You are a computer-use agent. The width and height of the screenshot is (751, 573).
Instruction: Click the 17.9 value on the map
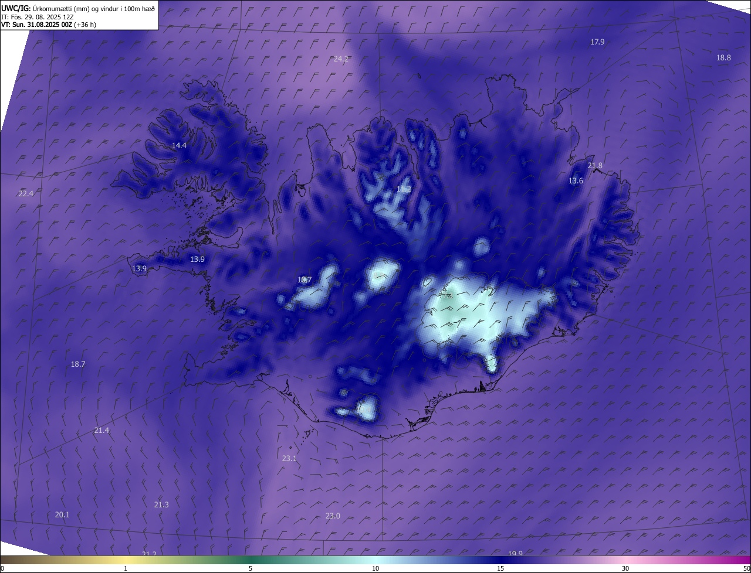pos(597,42)
